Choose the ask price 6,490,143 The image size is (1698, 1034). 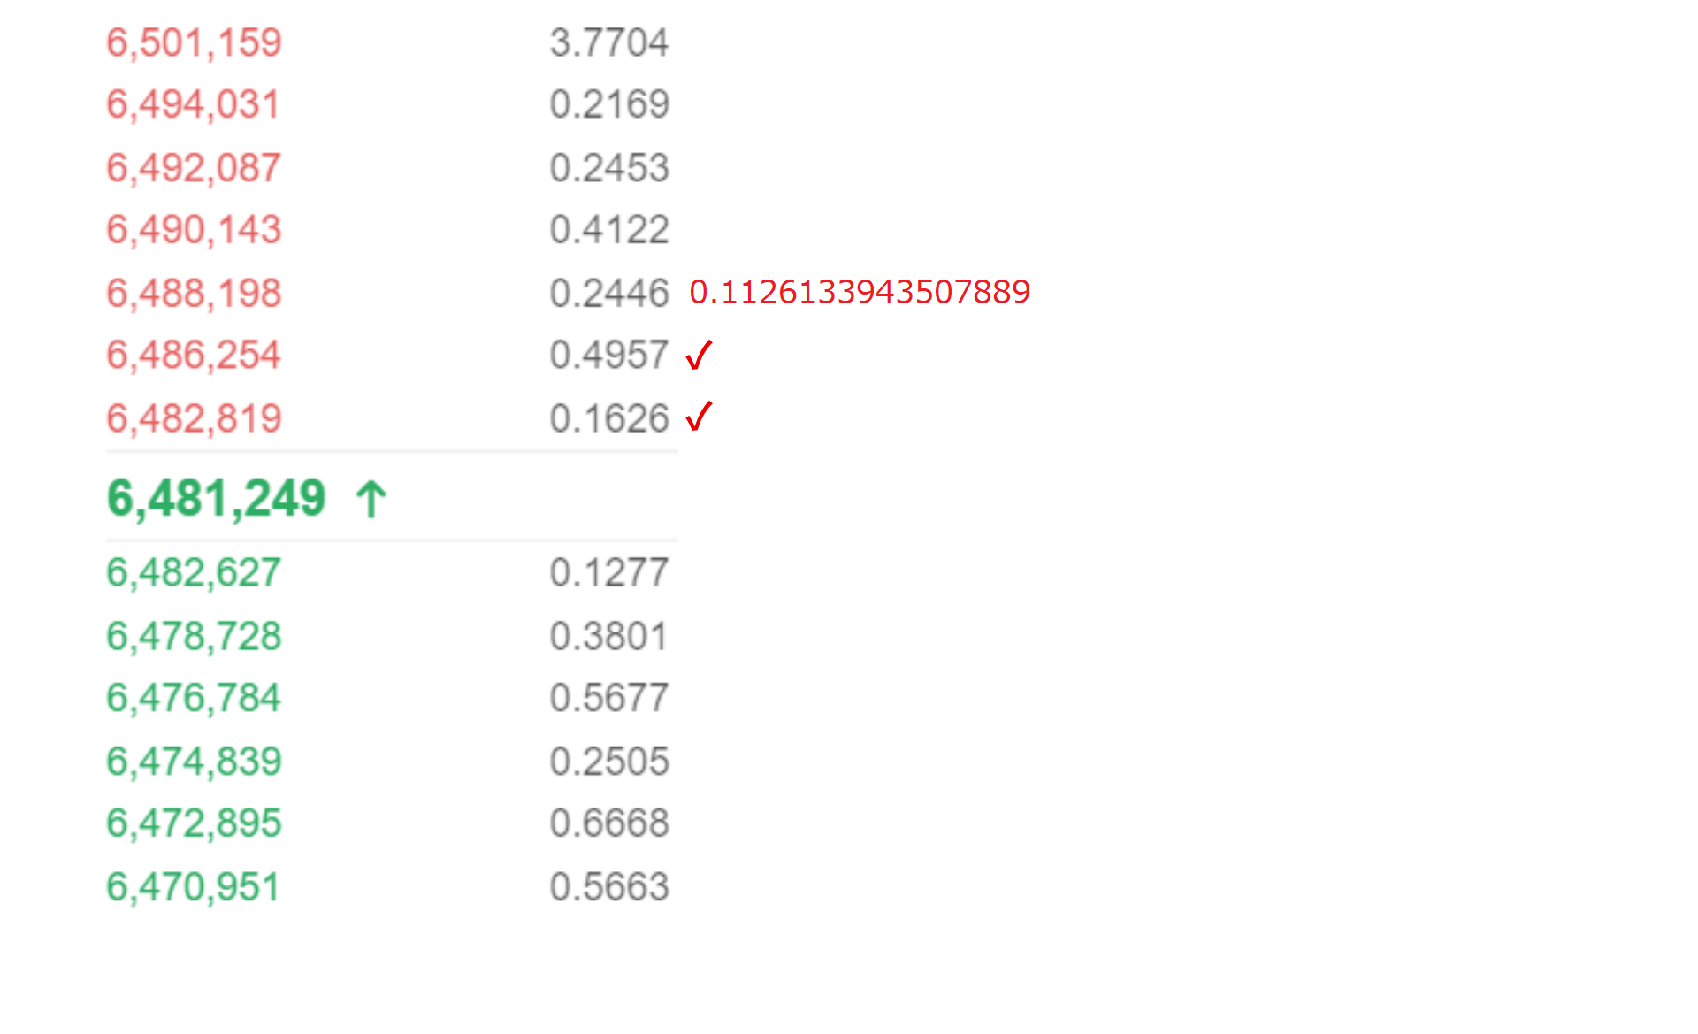pos(194,230)
